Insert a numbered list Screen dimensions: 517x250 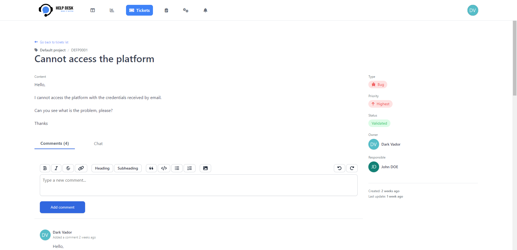pyautogui.click(x=190, y=168)
